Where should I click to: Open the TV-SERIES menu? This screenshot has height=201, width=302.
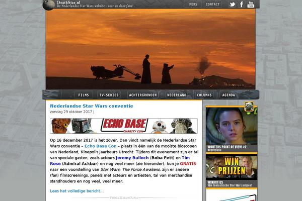pyautogui.click(x=109, y=95)
